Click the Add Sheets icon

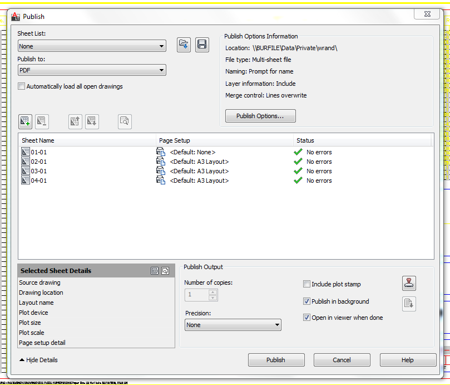pos(25,121)
